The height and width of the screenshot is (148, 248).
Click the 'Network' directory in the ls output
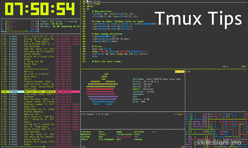[x=86, y=134]
